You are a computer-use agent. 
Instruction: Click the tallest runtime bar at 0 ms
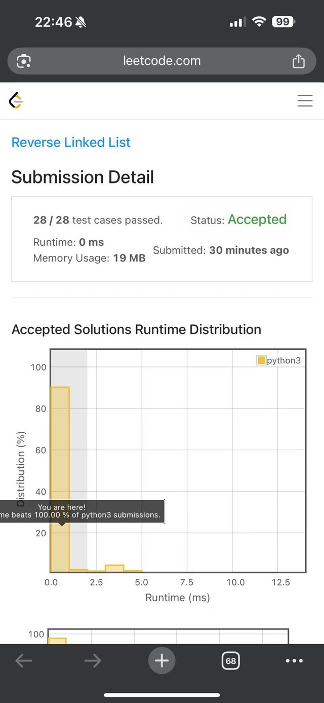coord(60,479)
